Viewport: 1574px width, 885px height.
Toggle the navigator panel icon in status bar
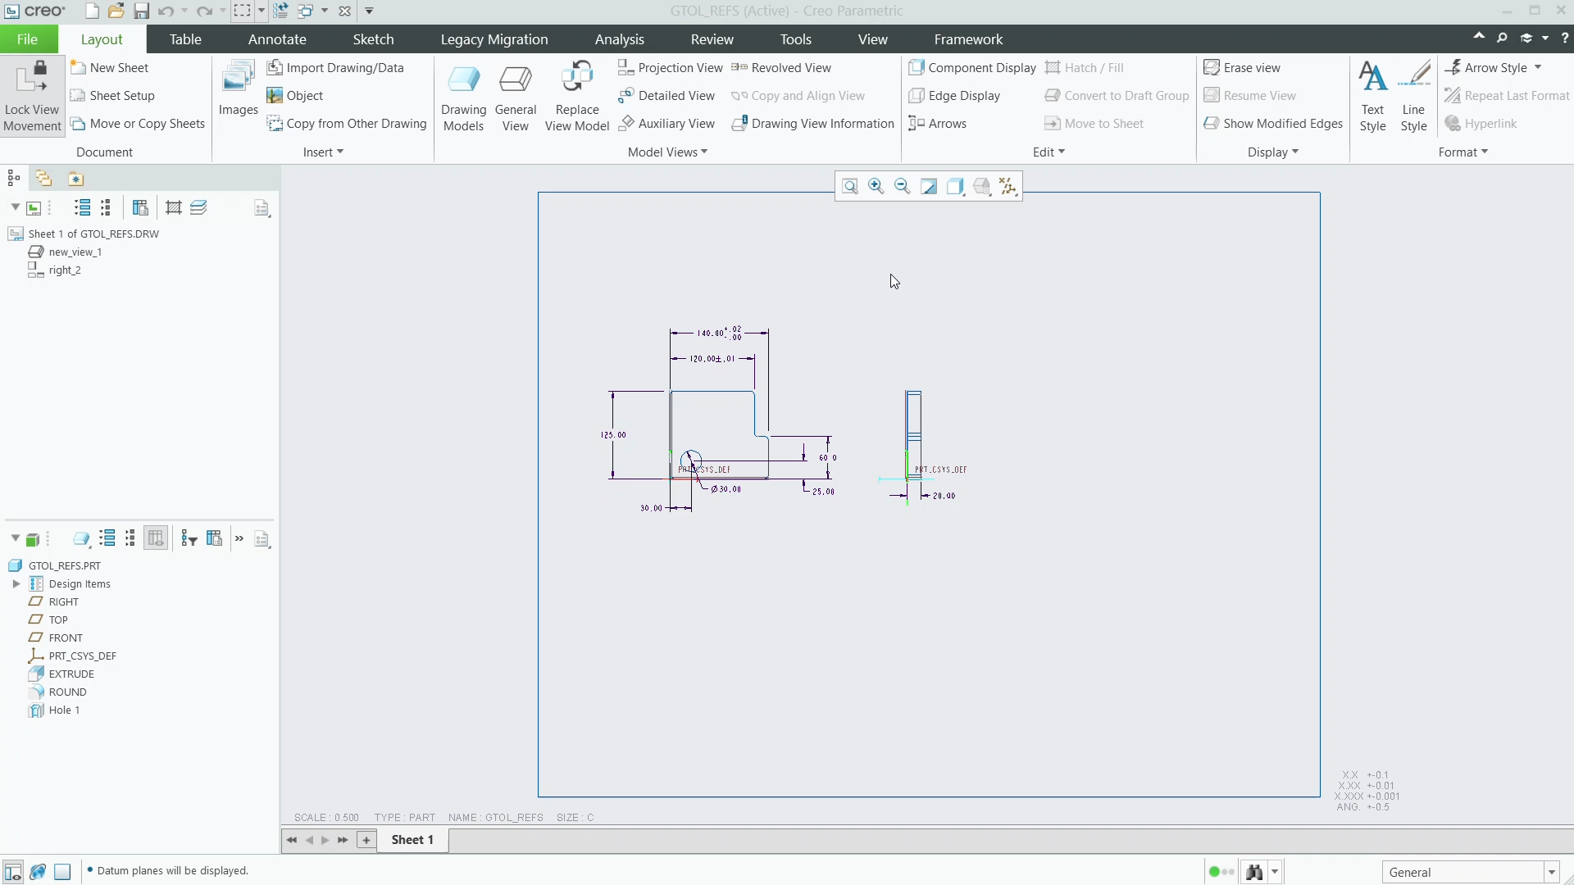tap(13, 872)
